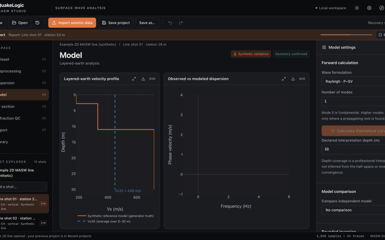
Task: Click the redo arrow in the toolbar
Action: click(x=181, y=23)
